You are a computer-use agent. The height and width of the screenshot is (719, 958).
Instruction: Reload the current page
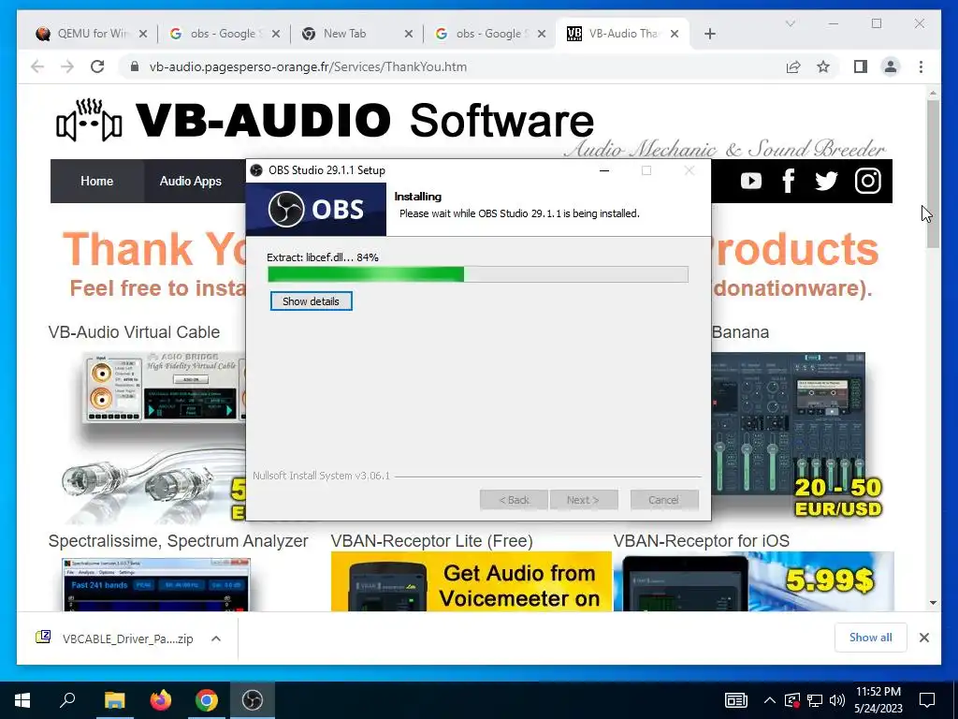tap(97, 66)
